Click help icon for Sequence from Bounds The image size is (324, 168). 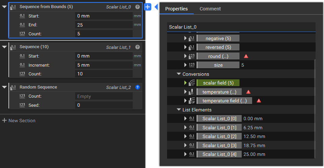[137, 7]
